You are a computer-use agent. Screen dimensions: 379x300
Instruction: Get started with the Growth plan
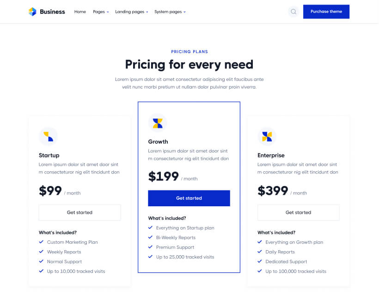(189, 198)
